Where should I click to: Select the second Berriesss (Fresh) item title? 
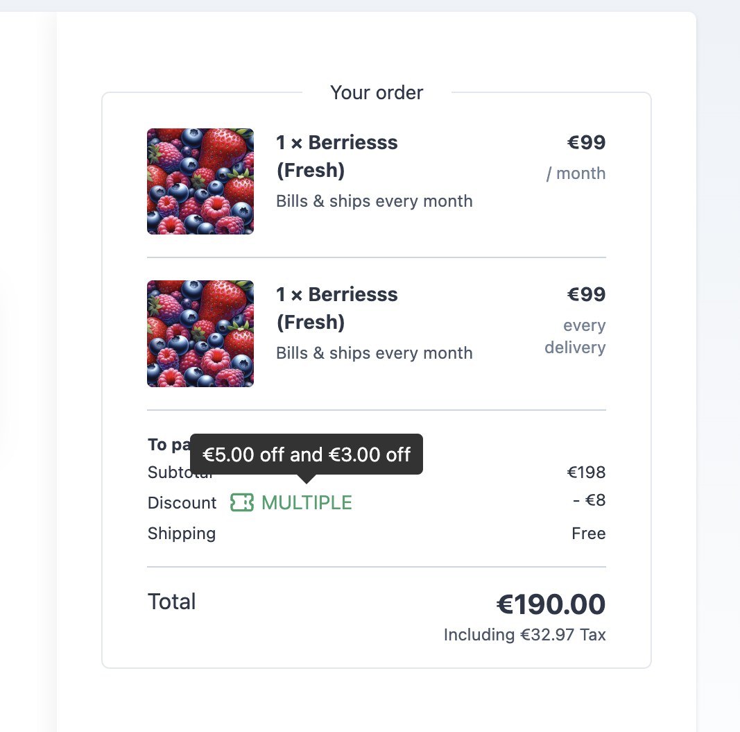pyautogui.click(x=337, y=308)
